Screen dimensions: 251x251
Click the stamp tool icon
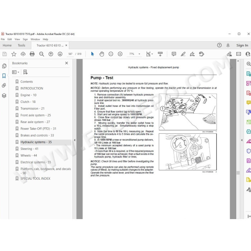pyautogui.click(x=202, y=54)
